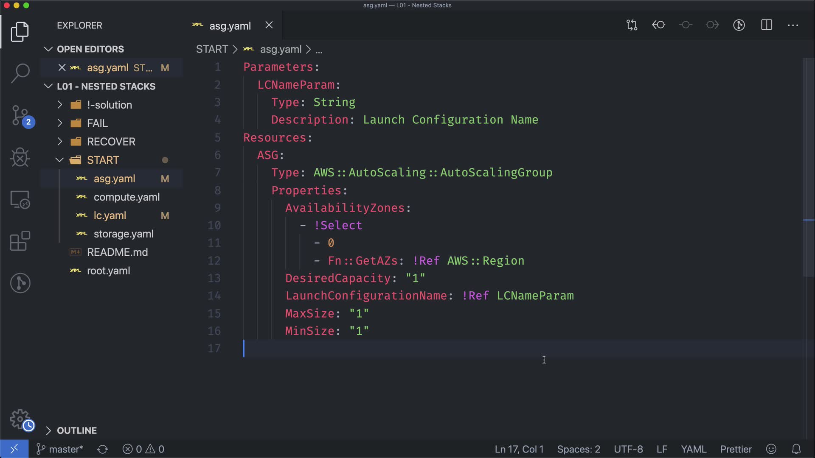Viewport: 815px width, 458px height.
Task: Change the YAML language mode
Action: point(693,449)
